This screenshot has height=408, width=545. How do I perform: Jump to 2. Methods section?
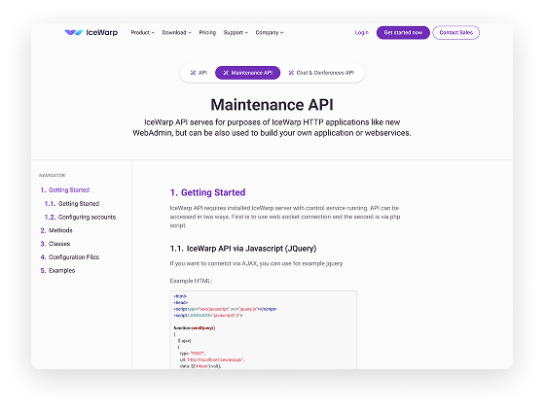click(56, 230)
